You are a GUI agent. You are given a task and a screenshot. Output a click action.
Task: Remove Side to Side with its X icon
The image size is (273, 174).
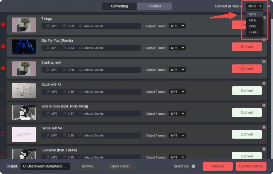(264, 105)
